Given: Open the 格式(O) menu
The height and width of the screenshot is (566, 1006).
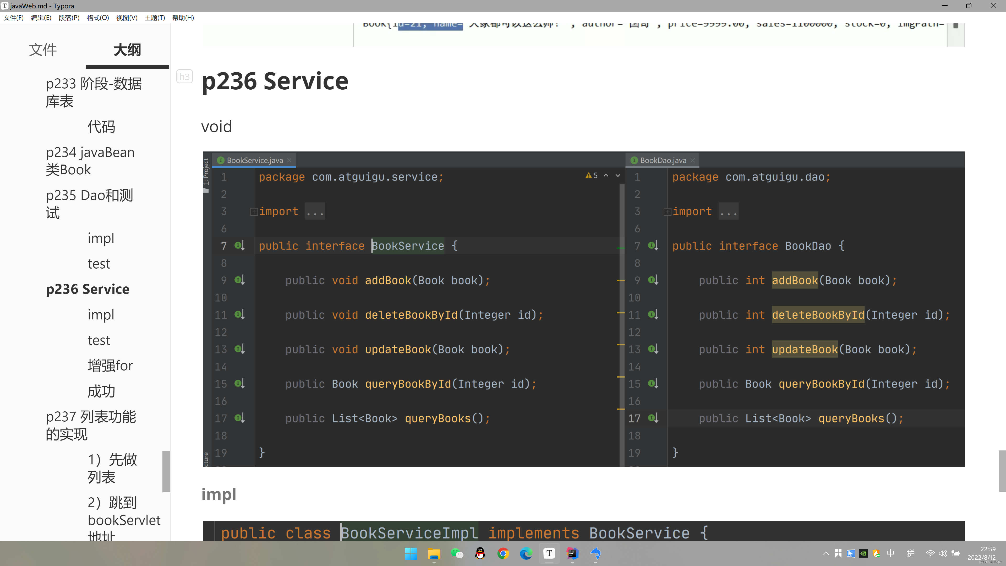Looking at the screenshot, I should [x=98, y=18].
